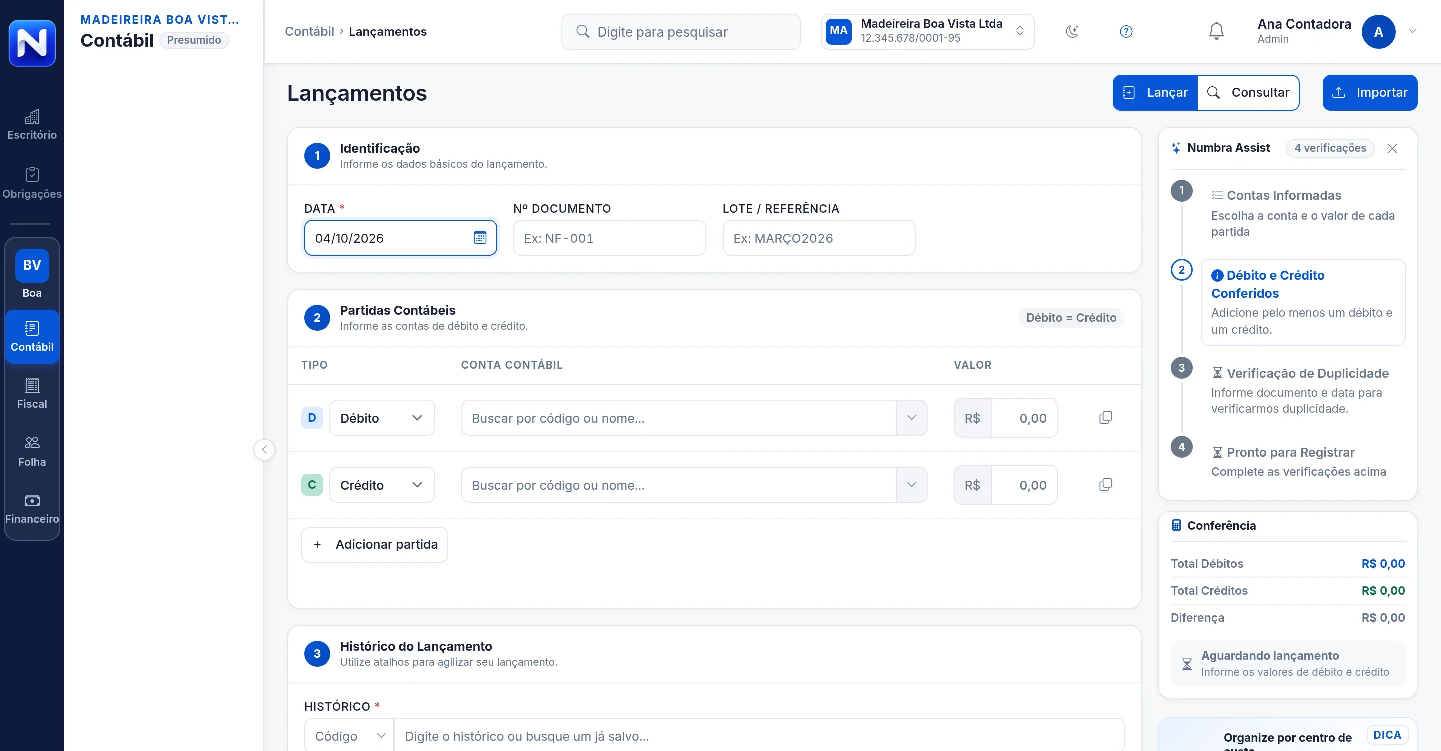Viewport: 1441px width, 751px height.
Task: Expand the Crédito row account list arrow
Action: point(911,485)
